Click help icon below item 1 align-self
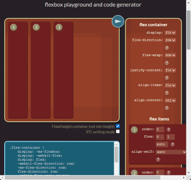The width and height of the screenshot is (191, 180). click(x=158, y=160)
